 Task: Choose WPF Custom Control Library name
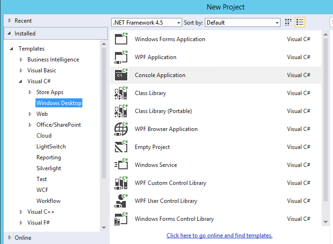click(x=171, y=183)
